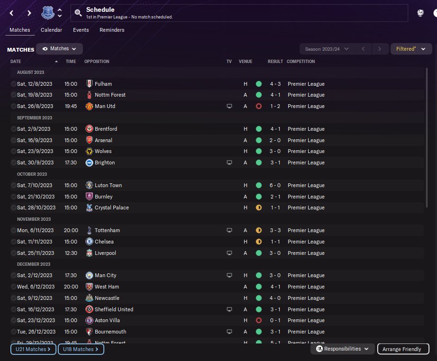Click the Brentford club crest
This screenshot has width=437, height=361.
coord(89,129)
